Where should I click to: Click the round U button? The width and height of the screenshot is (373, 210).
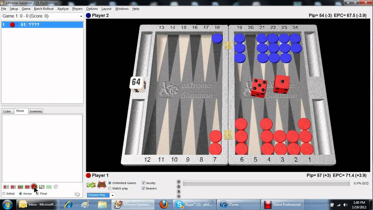click(179, 182)
